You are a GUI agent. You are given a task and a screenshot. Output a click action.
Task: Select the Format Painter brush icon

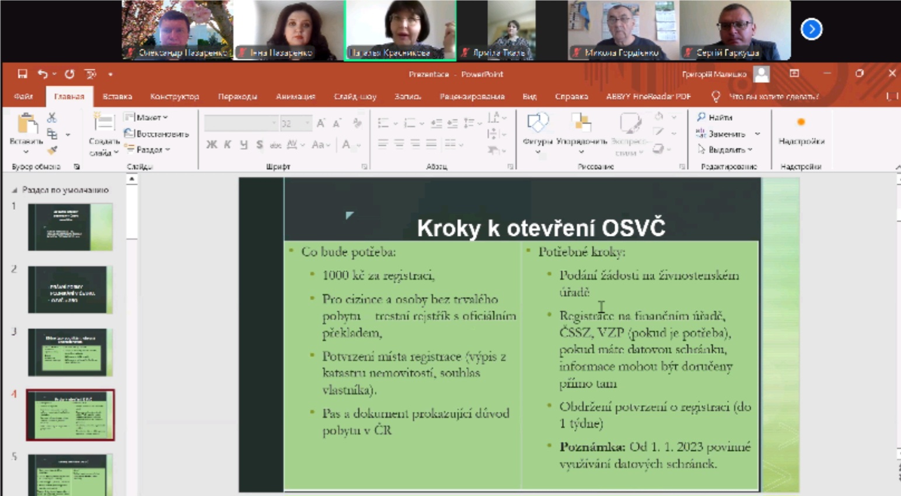pos(52,150)
